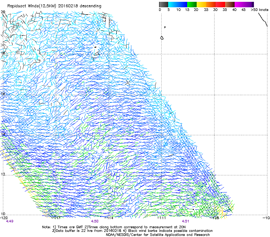Click the green 15-20 knots color swatch

[192, 4]
